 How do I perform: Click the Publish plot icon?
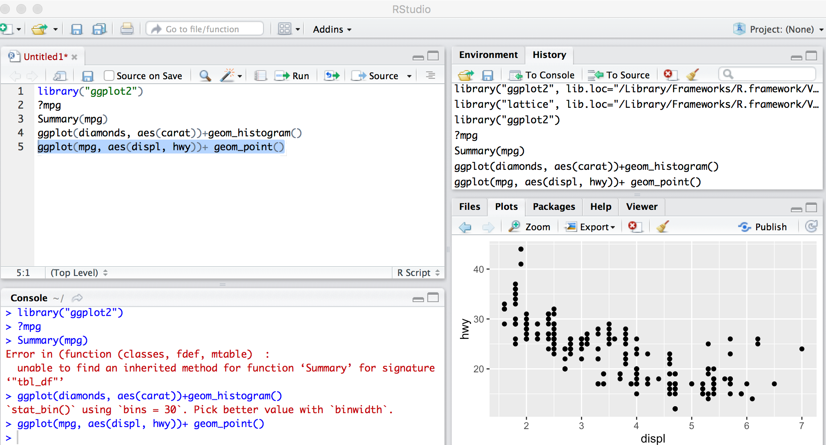click(x=763, y=227)
